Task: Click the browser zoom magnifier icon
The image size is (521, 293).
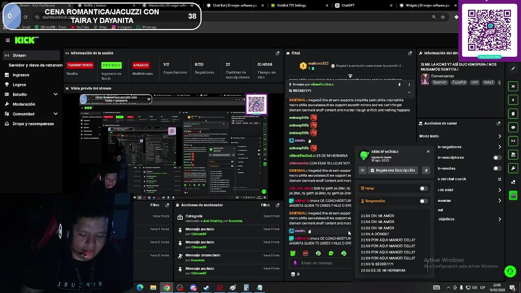Action: pyautogui.click(x=434, y=17)
